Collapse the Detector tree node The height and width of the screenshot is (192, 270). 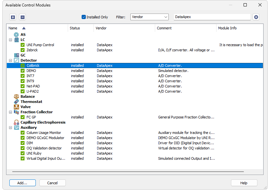pyautogui.click(x=11, y=60)
